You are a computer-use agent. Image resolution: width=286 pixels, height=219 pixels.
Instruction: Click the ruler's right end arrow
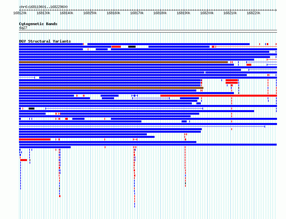pos(276,10)
